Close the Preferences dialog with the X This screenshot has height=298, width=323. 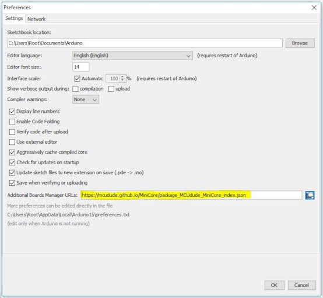[314, 8]
